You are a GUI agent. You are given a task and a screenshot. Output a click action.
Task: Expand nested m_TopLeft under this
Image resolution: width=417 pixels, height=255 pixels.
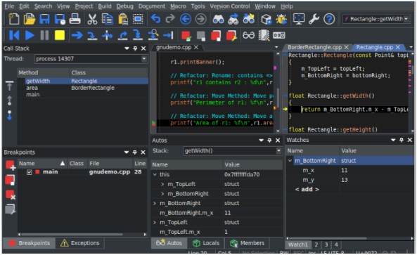pos(162,184)
